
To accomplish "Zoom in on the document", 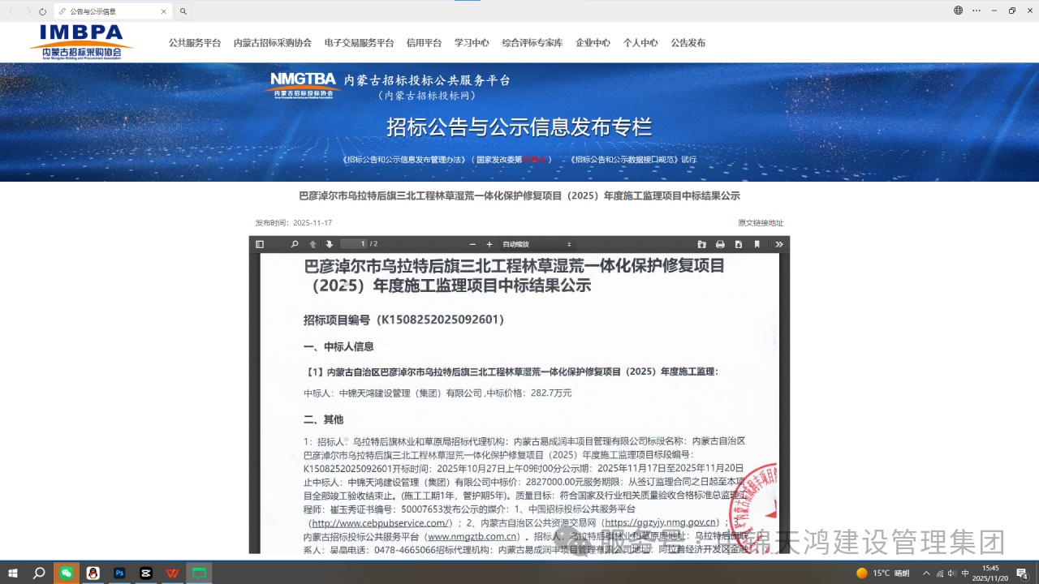I will click(x=489, y=243).
